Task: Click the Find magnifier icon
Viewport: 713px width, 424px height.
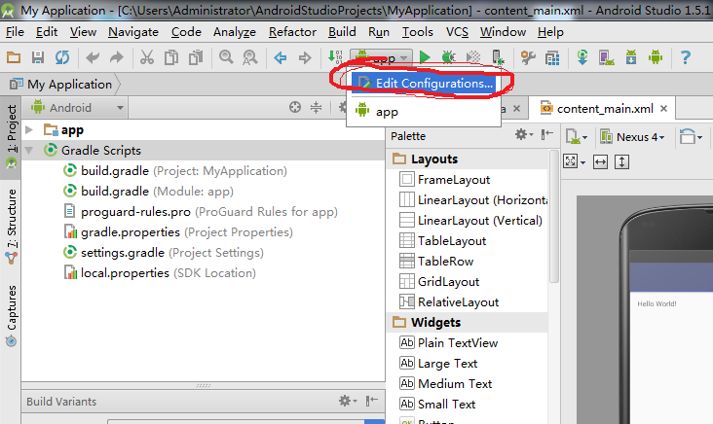Action: [226, 57]
